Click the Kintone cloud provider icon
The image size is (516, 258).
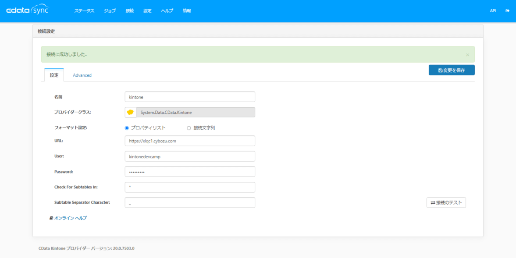(131, 113)
